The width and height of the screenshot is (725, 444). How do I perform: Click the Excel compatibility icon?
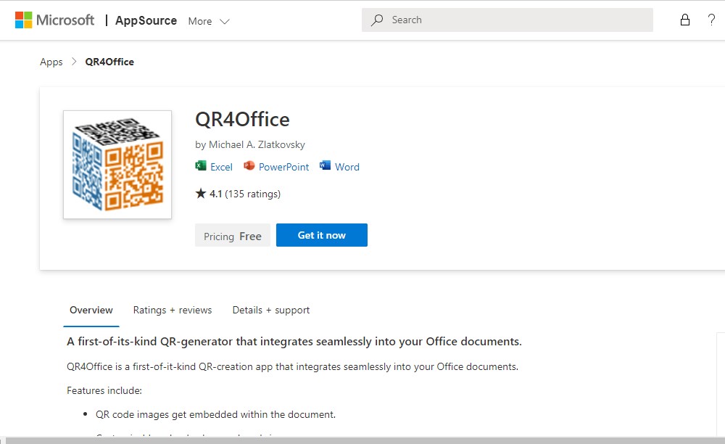(x=199, y=167)
